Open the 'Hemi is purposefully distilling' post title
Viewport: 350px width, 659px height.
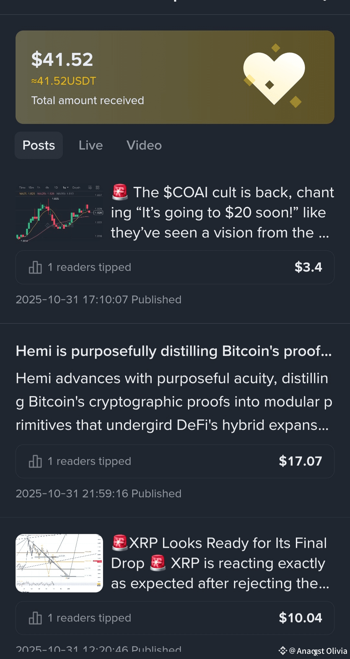click(x=174, y=351)
